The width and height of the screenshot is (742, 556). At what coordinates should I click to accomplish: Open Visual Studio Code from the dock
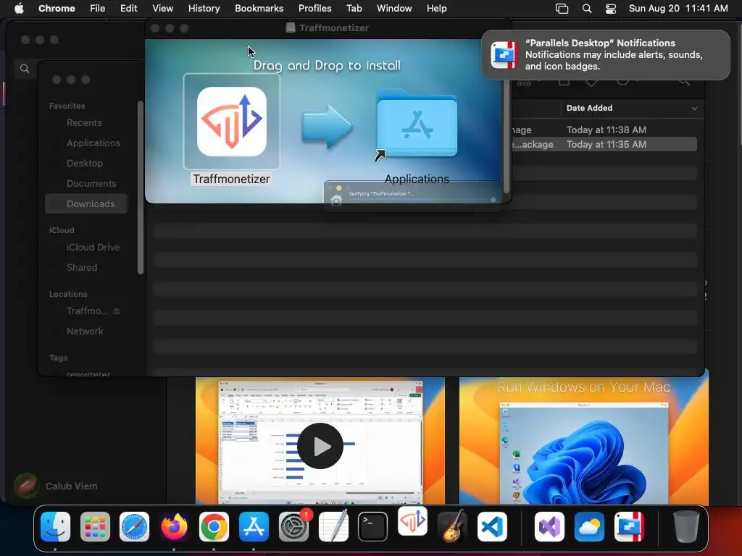click(492, 526)
